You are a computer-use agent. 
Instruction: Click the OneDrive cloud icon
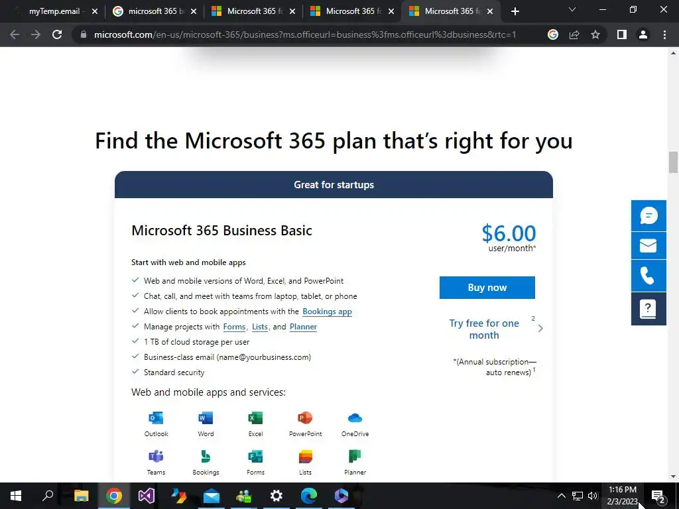click(355, 418)
